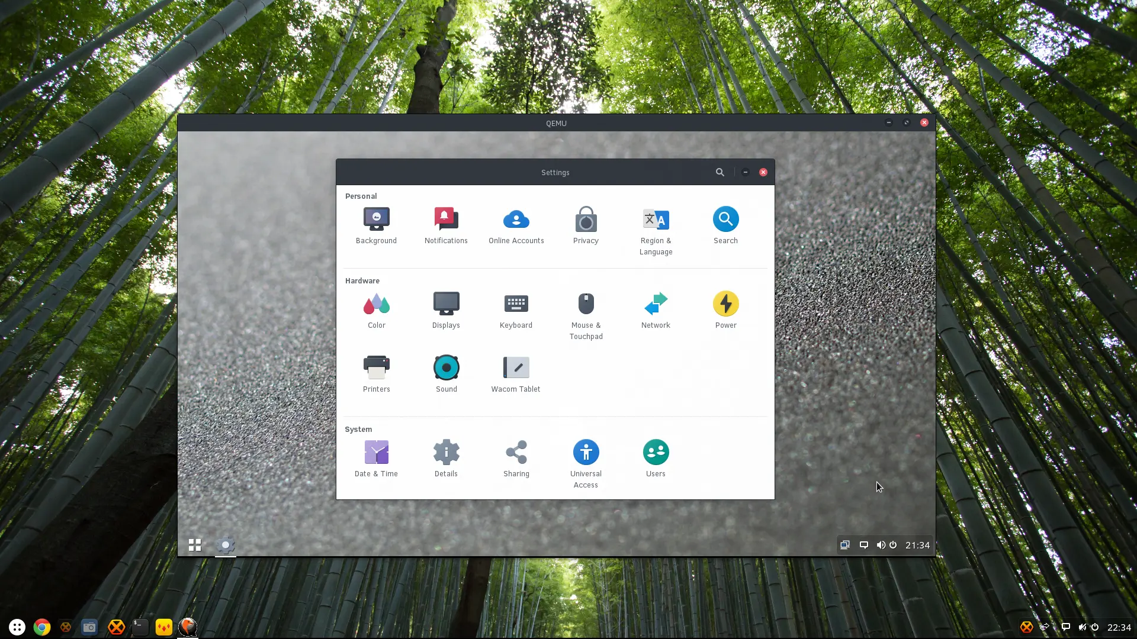
Task: Close the Settings window
Action: (x=763, y=172)
